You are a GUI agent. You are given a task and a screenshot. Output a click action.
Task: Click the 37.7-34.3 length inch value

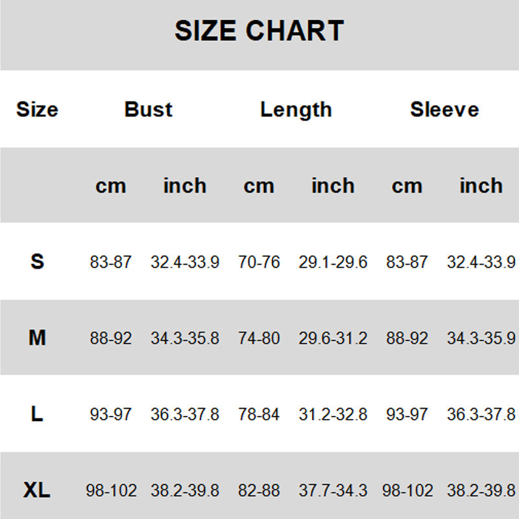click(x=333, y=491)
